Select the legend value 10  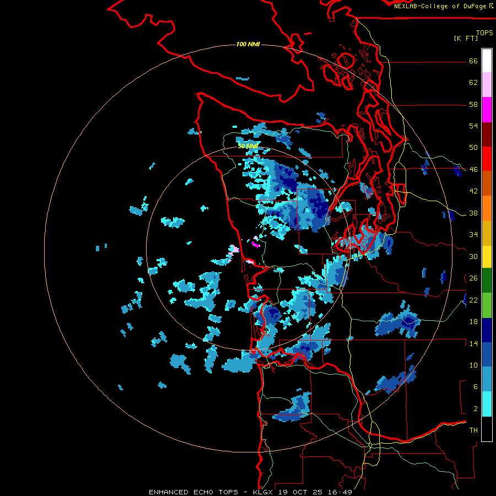pos(473,365)
